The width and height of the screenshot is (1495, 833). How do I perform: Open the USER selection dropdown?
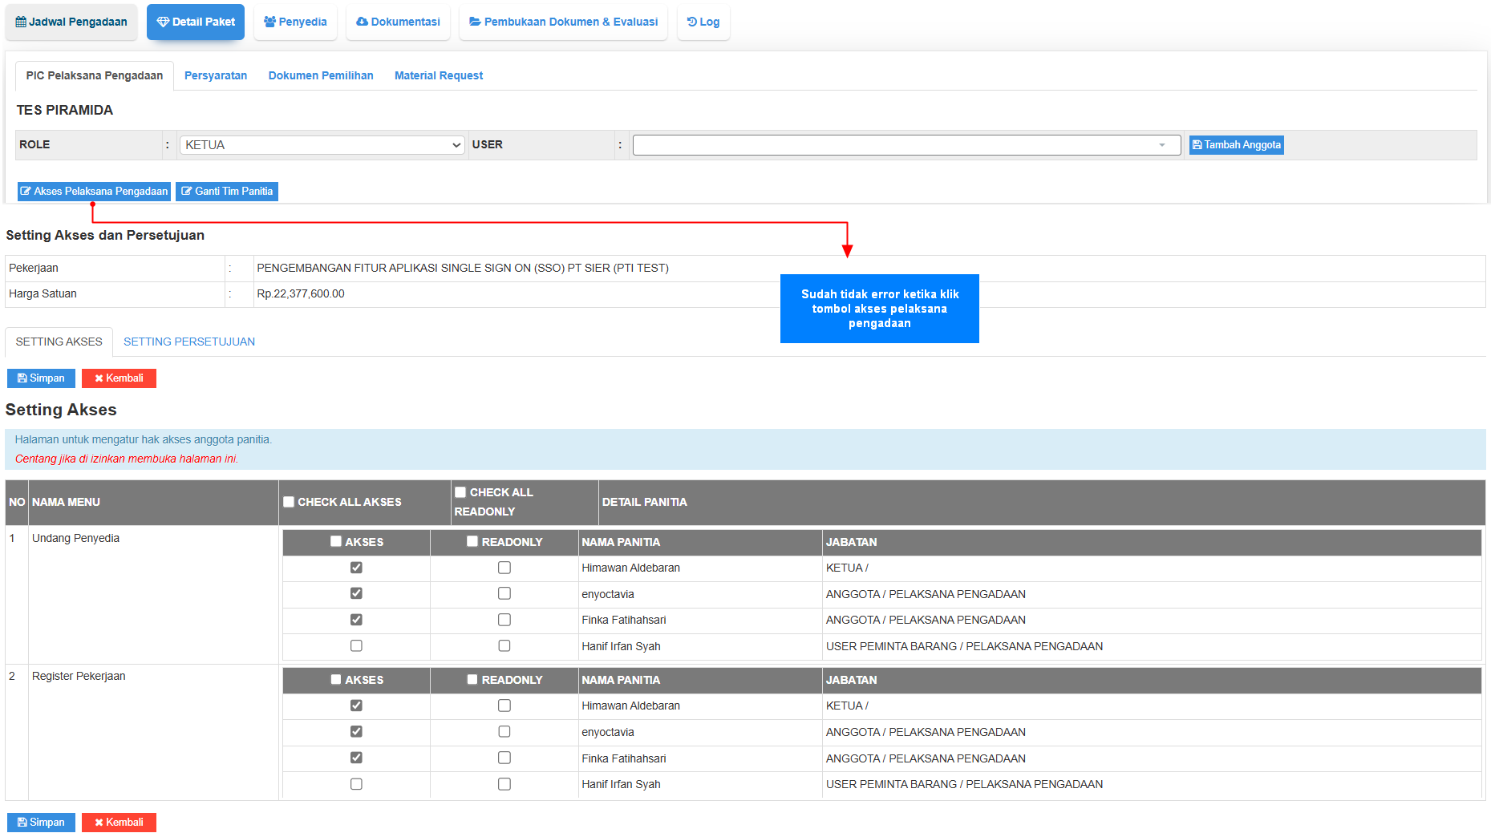[906, 145]
